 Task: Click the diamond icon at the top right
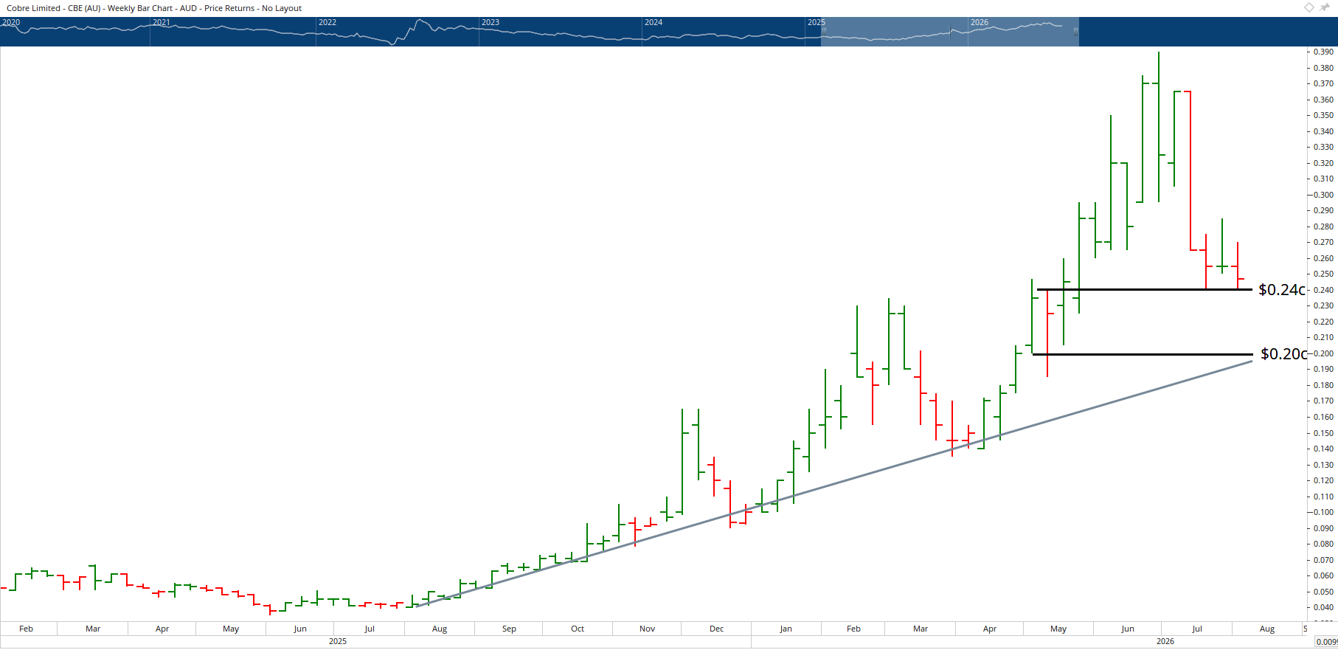[1309, 7]
